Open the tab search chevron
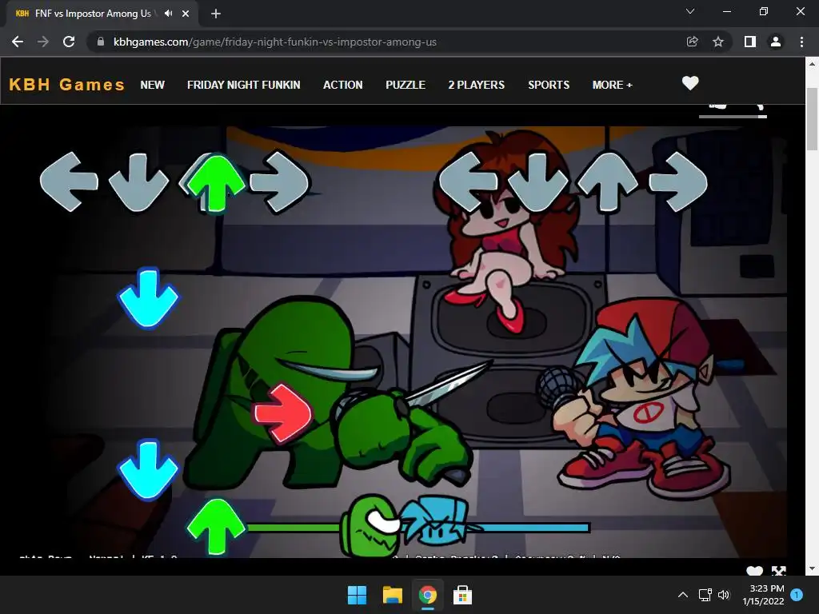The width and height of the screenshot is (819, 614). pyautogui.click(x=690, y=11)
